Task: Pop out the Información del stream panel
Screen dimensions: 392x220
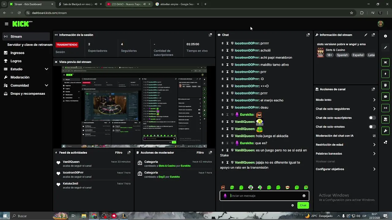Action: pos(373,35)
